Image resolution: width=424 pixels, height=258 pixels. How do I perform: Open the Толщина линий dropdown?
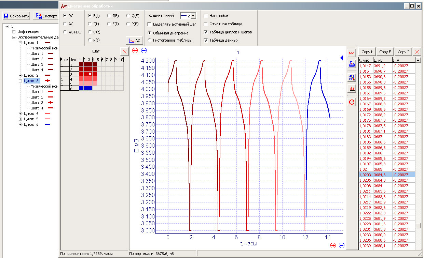tap(193, 16)
